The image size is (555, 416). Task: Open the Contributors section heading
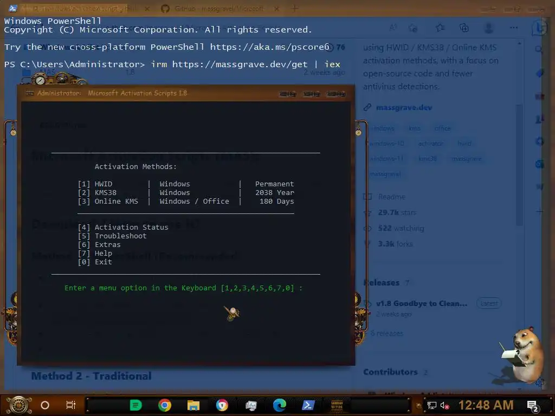[x=390, y=372]
